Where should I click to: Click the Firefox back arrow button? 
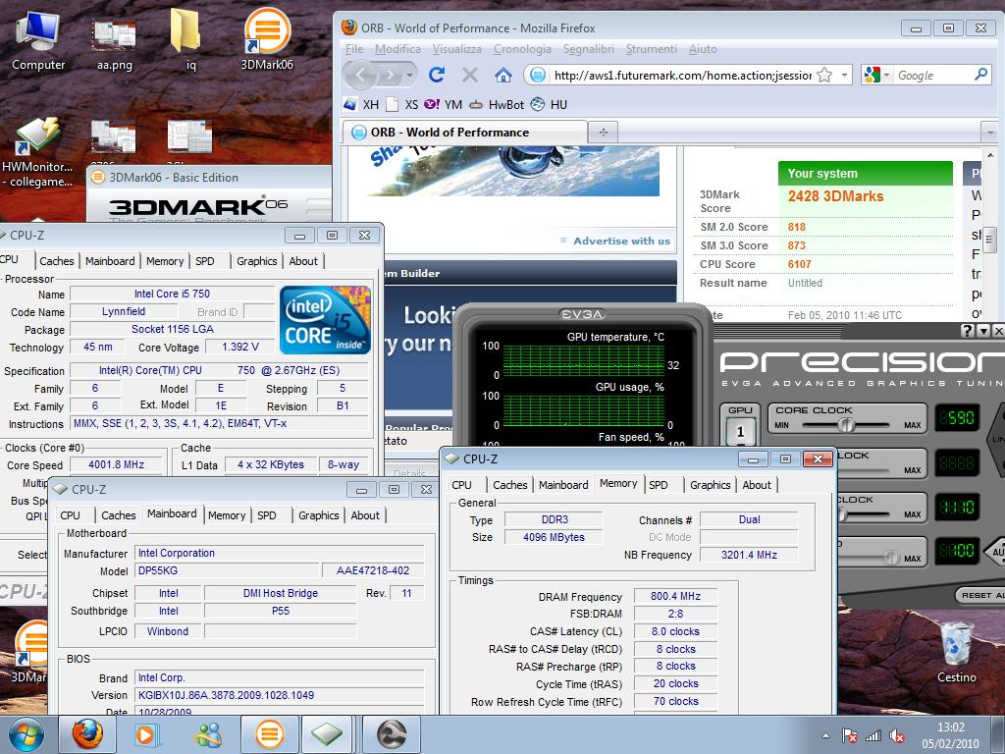[x=361, y=75]
